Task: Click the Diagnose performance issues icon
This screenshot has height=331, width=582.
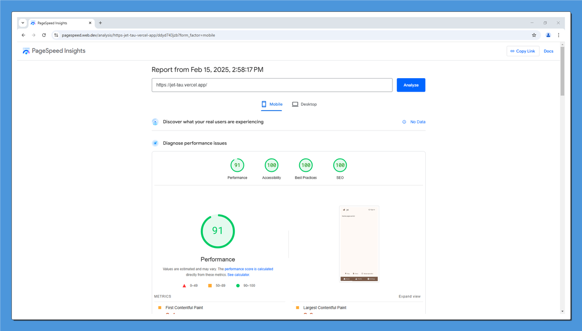Action: coord(155,143)
